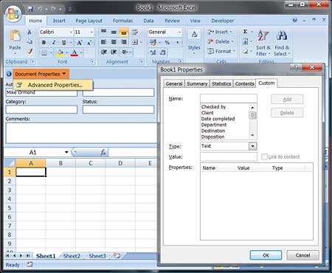Click the Category input field

pos(41,109)
